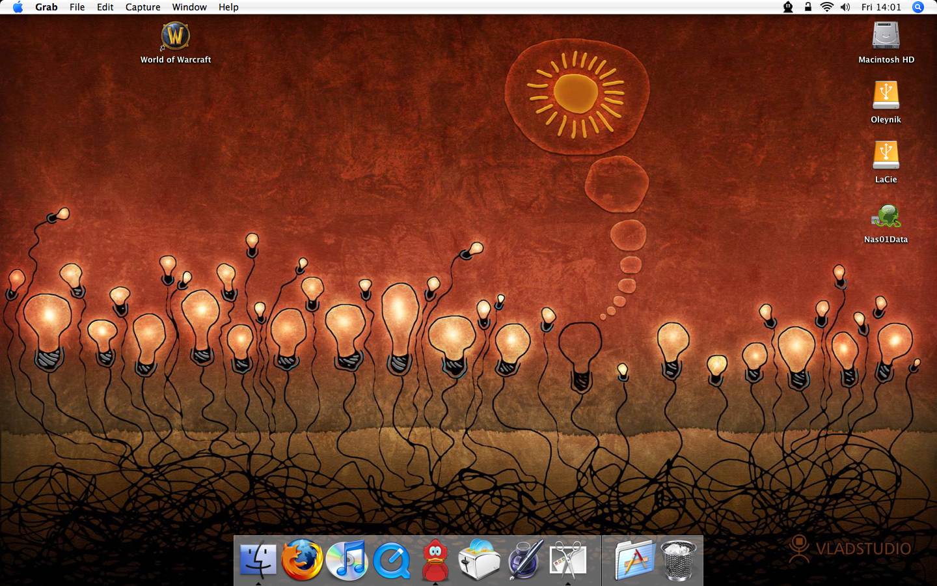The image size is (937, 586).
Task: Open Finder from the Dock
Action: click(258, 559)
